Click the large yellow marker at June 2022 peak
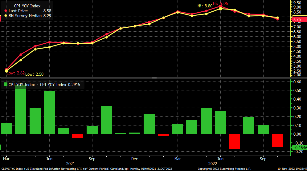 point(221,9)
